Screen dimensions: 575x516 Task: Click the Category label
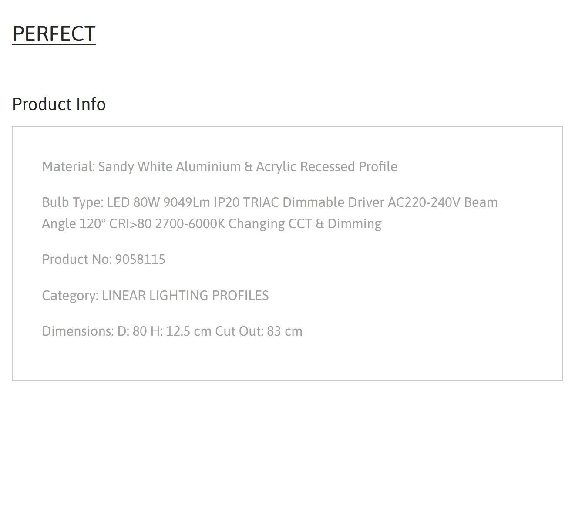(70, 295)
